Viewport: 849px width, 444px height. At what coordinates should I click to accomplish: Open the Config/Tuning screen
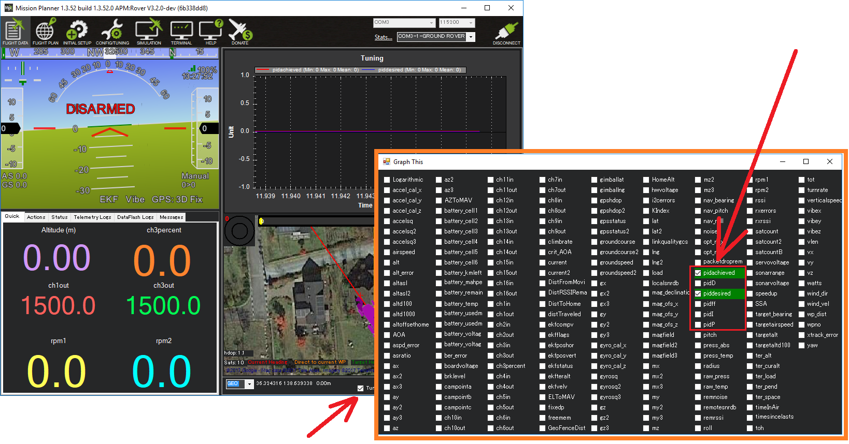[x=112, y=32]
